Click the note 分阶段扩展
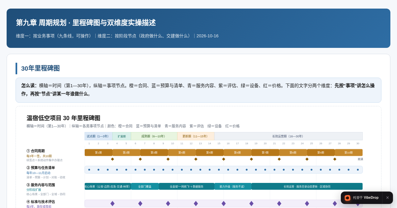 (34, 190)
